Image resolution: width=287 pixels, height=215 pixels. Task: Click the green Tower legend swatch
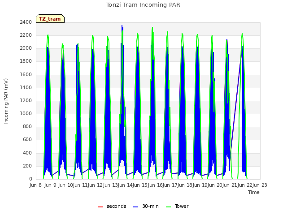click(168, 207)
